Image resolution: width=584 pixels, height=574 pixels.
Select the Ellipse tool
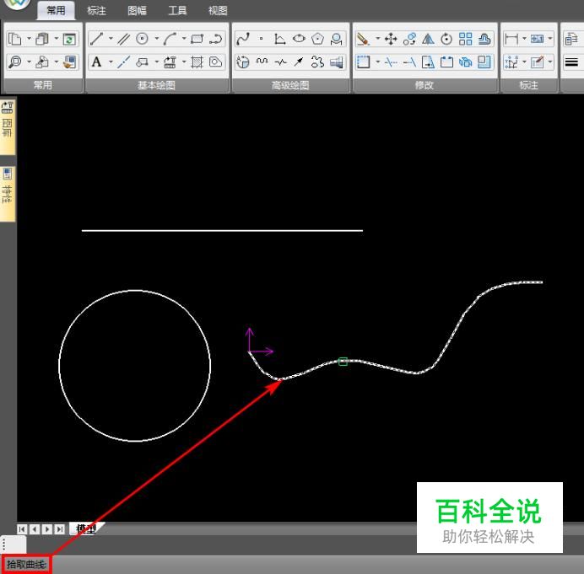tap(299, 39)
